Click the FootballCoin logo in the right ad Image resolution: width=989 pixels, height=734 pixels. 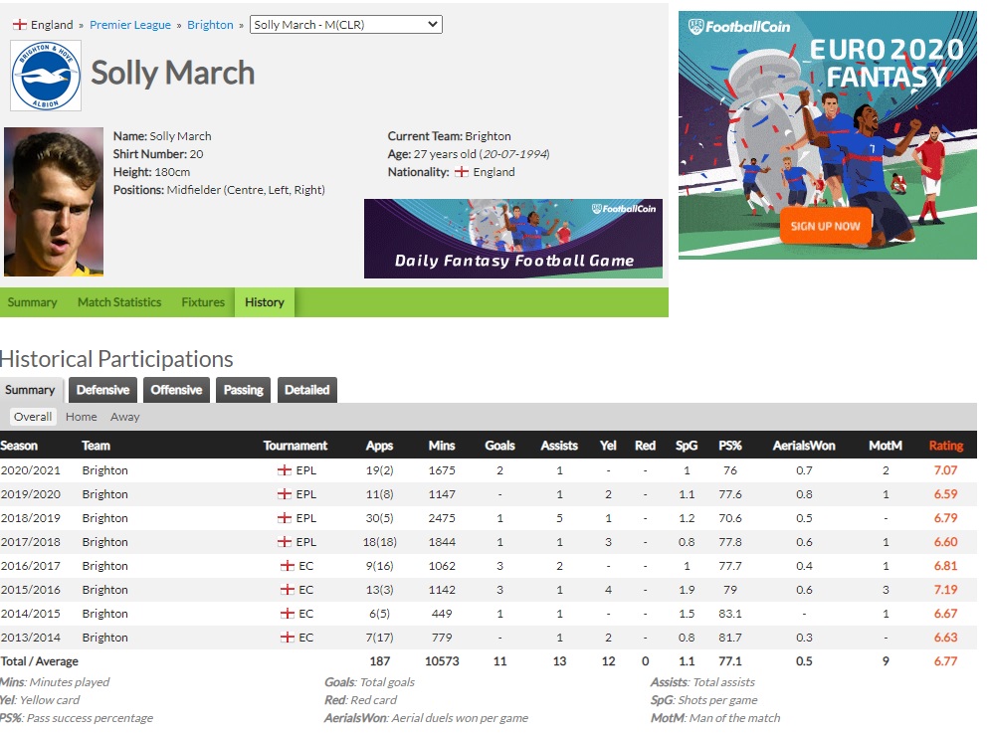738,27
